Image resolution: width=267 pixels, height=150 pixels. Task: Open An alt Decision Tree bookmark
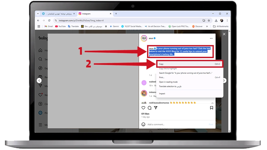point(155,26)
